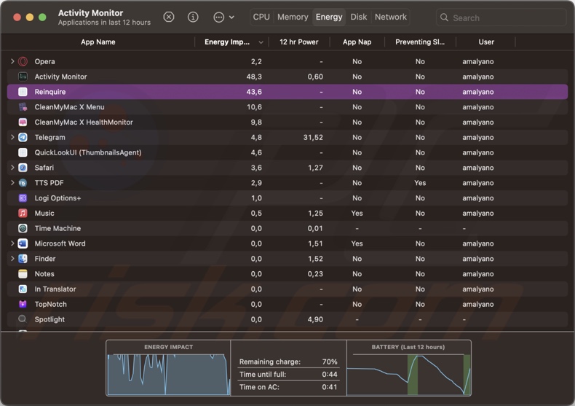The width and height of the screenshot is (575, 406).
Task: Sort by Energy Impact column header
Action: pos(227,42)
